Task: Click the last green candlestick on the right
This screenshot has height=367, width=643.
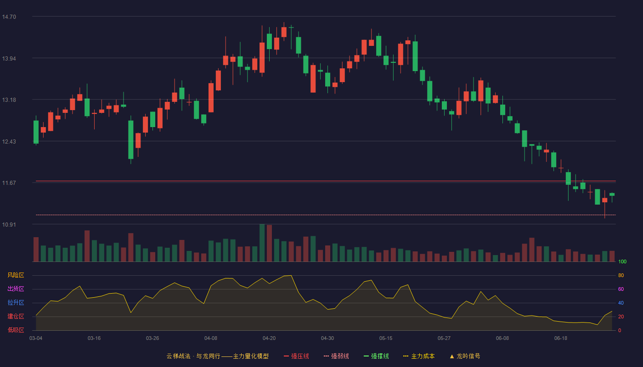Action: click(612, 195)
